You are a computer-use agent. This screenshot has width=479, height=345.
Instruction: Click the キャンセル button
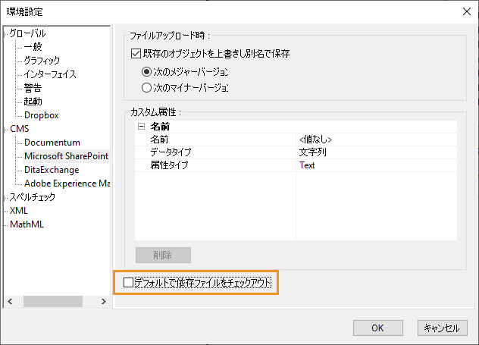tap(441, 328)
